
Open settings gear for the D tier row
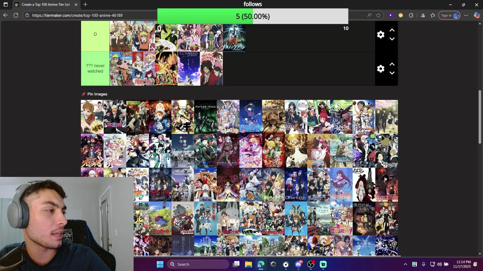click(380, 35)
